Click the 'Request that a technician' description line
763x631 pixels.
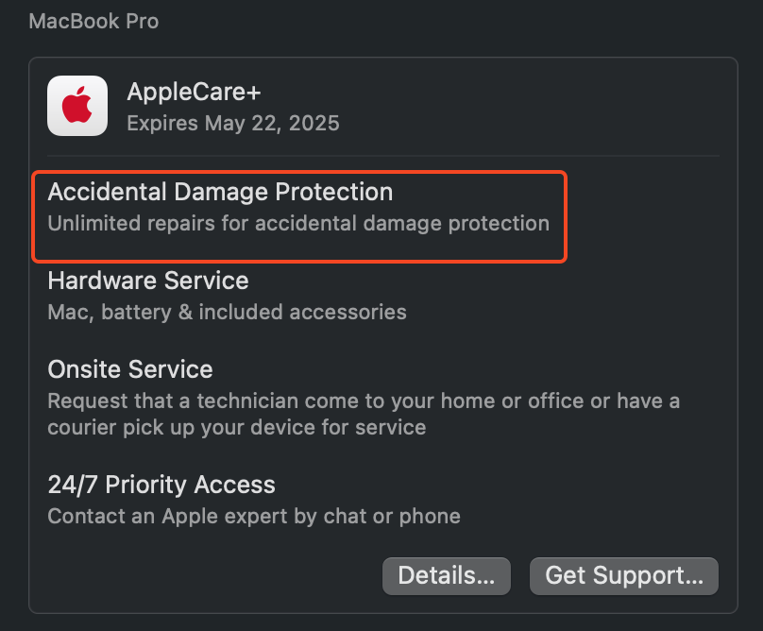(364, 401)
